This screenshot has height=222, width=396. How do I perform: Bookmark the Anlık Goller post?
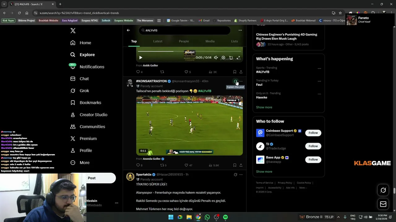click(x=235, y=72)
